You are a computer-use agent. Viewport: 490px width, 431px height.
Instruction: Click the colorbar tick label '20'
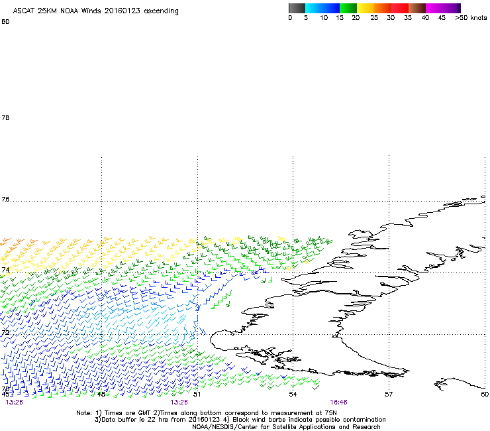pos(356,18)
